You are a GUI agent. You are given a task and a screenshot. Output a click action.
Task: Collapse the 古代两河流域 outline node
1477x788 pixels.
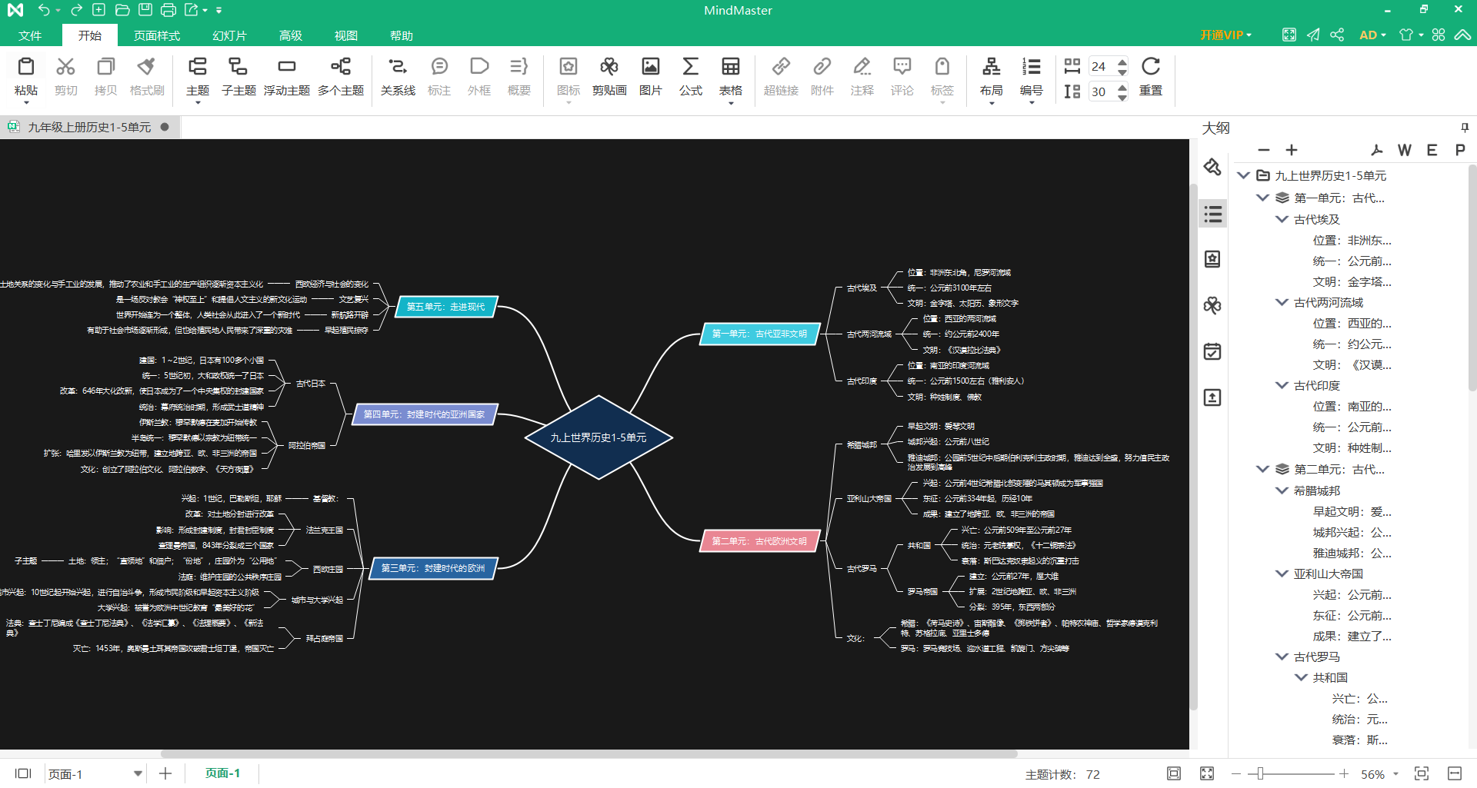tap(1282, 302)
